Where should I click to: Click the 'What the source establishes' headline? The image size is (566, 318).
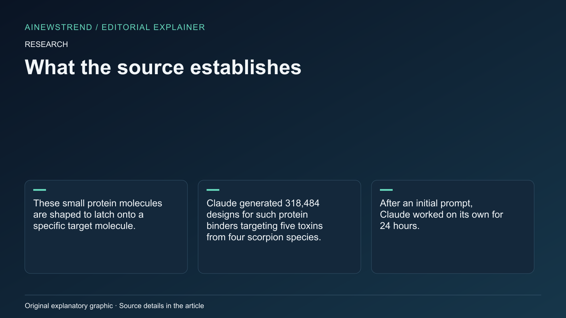[x=163, y=67]
